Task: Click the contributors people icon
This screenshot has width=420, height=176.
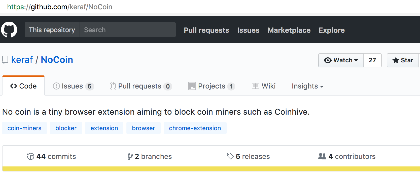Action: pos(322,156)
